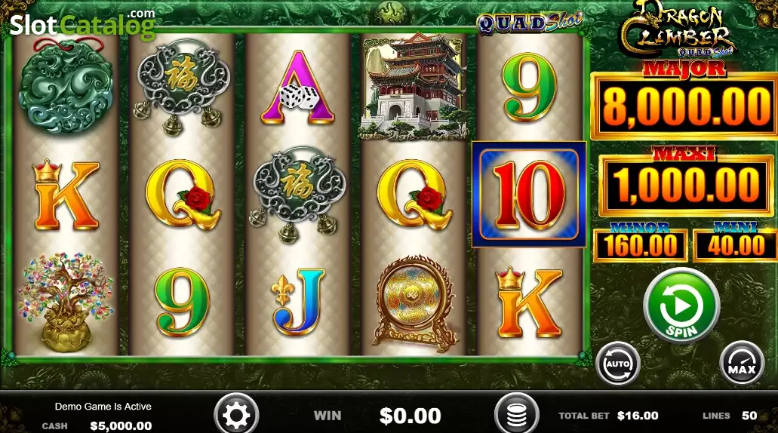This screenshot has height=433, width=778.
Task: Start a spin with the green Spin button
Action: (681, 306)
